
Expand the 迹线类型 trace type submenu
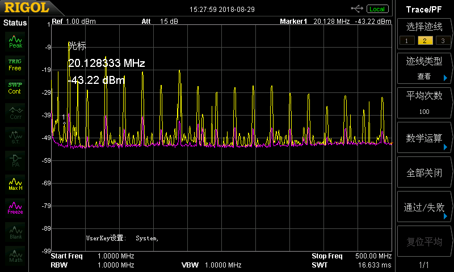tap(424, 69)
